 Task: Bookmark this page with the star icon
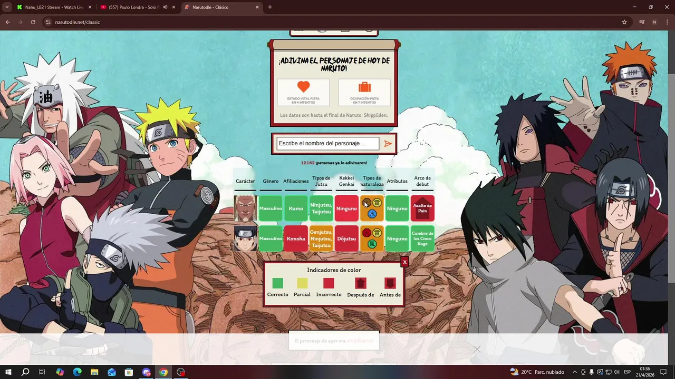[x=624, y=22]
